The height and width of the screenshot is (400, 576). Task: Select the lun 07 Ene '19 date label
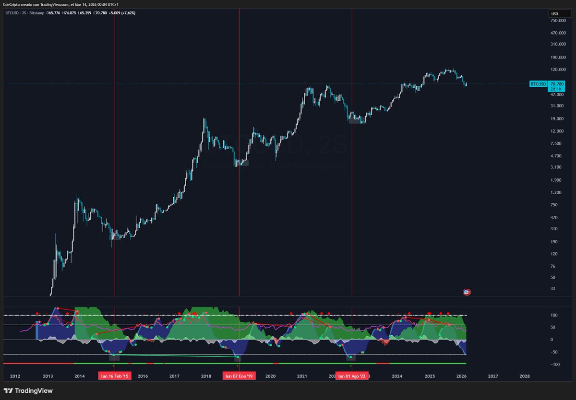[239, 376]
